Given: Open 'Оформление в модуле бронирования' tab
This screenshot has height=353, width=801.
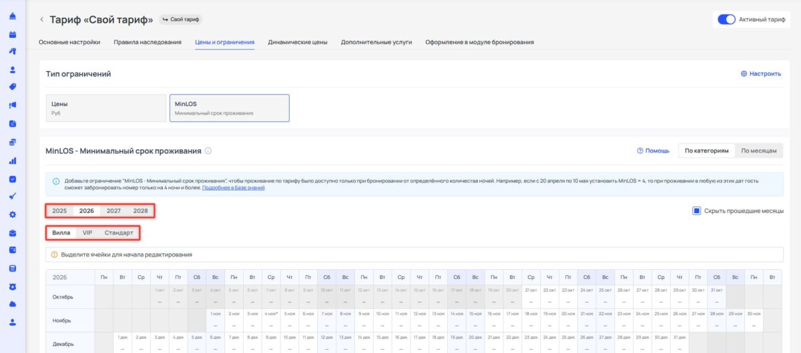Looking at the screenshot, I should pos(479,42).
